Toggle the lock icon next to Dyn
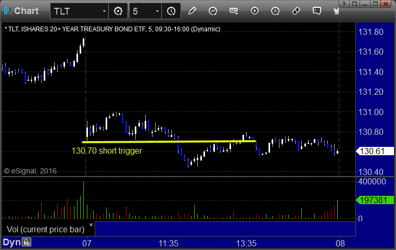The width and height of the screenshot is (396, 250). [27, 242]
